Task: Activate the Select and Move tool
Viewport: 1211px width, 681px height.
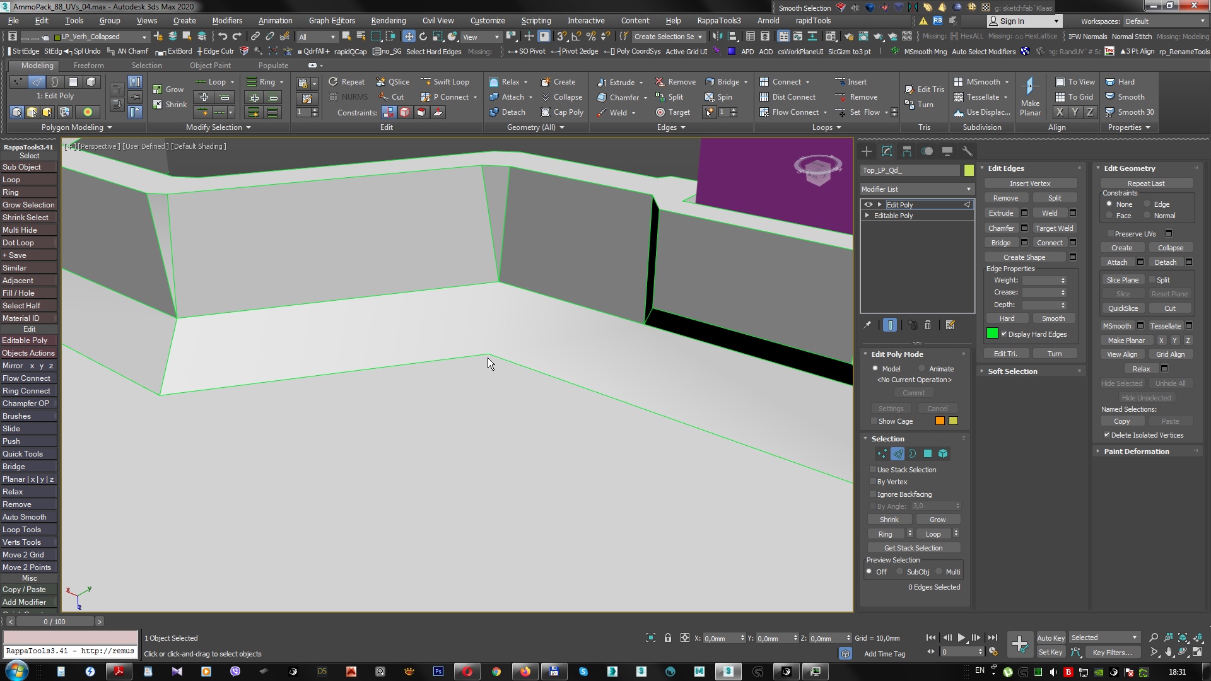Action: [x=409, y=37]
